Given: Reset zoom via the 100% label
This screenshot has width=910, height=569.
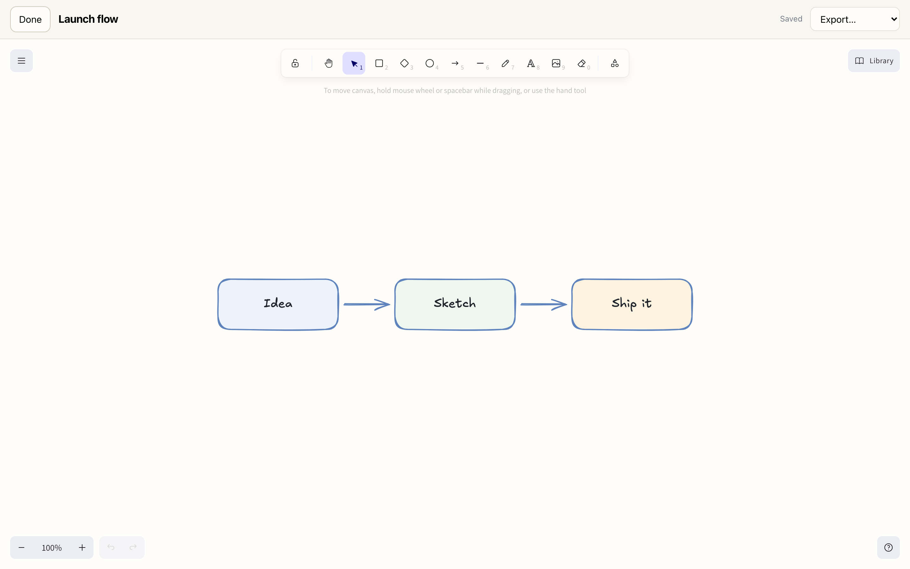Looking at the screenshot, I should click(52, 548).
